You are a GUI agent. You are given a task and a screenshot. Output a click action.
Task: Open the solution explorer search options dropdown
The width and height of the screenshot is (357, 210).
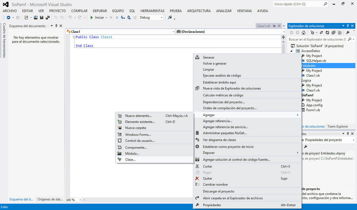[x=353, y=39]
